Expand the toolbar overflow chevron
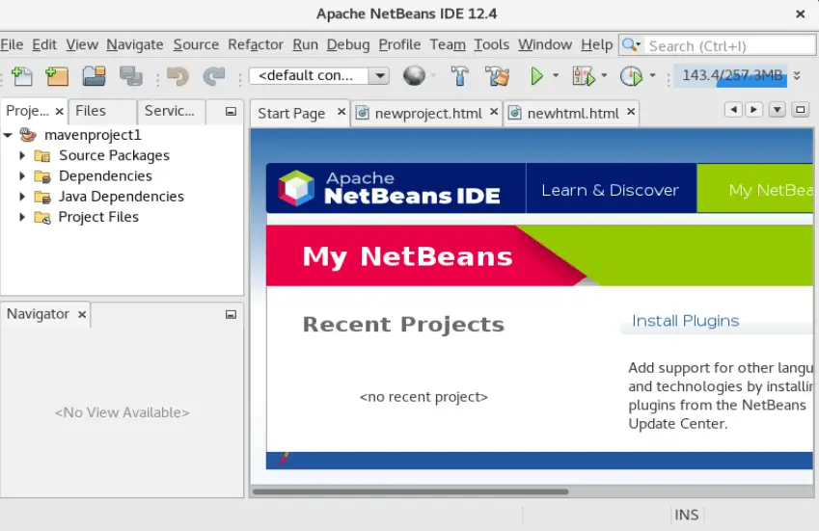This screenshot has width=819, height=531. pyautogui.click(x=797, y=75)
